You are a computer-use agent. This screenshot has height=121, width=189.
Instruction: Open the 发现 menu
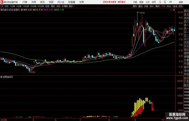click(51, 2)
